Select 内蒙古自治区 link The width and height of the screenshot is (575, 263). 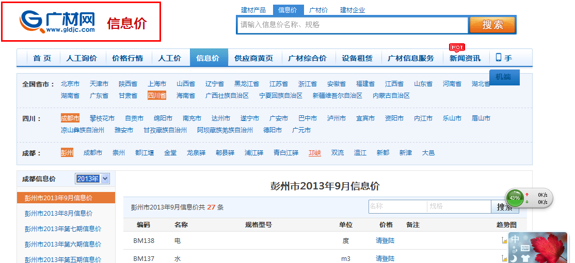(x=391, y=95)
